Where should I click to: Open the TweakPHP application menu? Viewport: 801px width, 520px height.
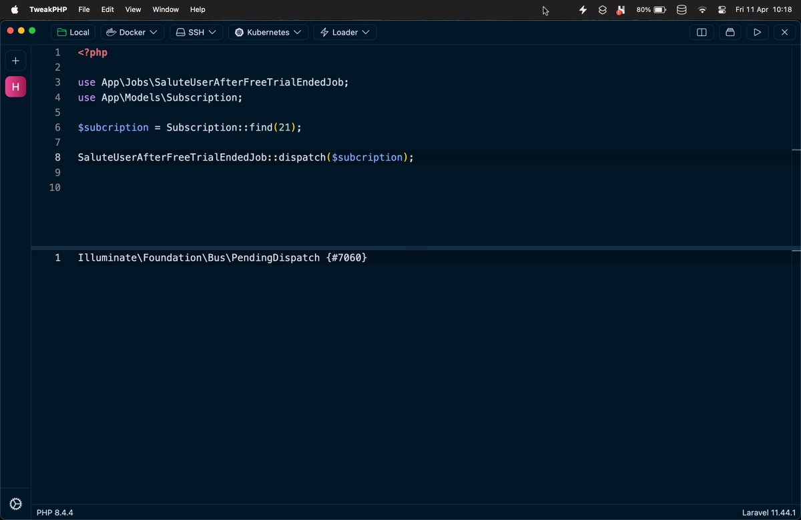48,9
